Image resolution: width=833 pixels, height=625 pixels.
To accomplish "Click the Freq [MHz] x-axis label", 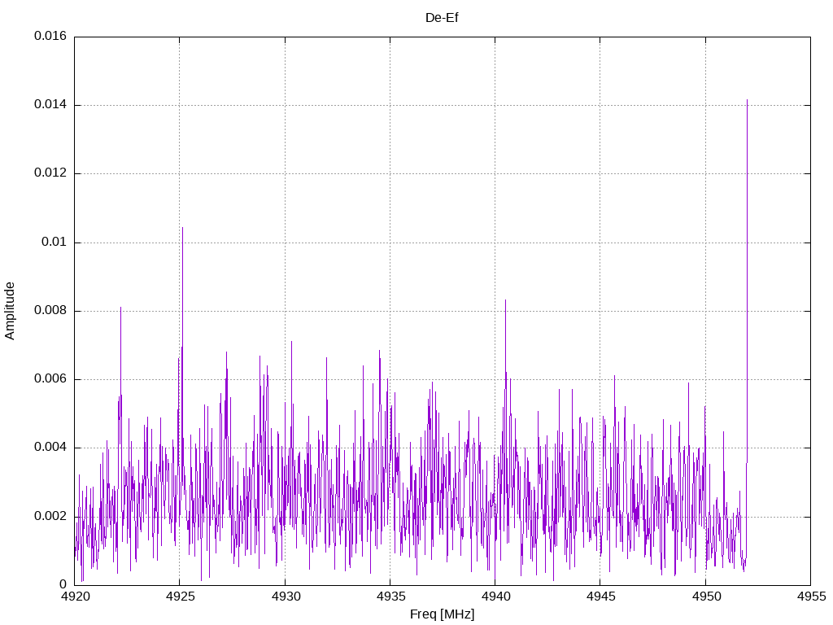I will click(442, 614).
